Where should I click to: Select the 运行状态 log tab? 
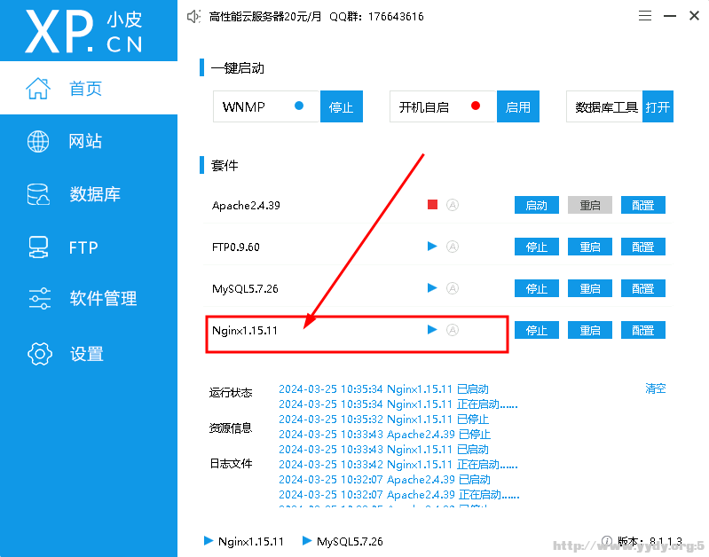pos(231,392)
